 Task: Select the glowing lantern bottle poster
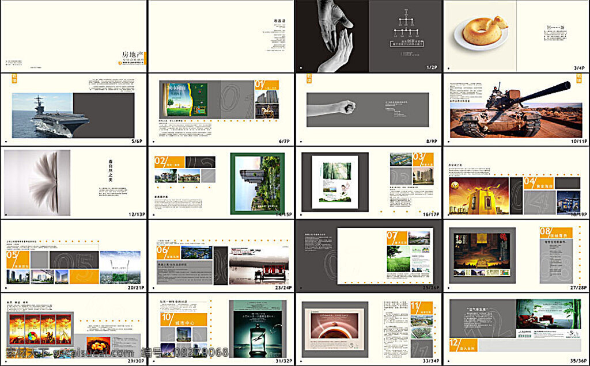click(x=258, y=329)
